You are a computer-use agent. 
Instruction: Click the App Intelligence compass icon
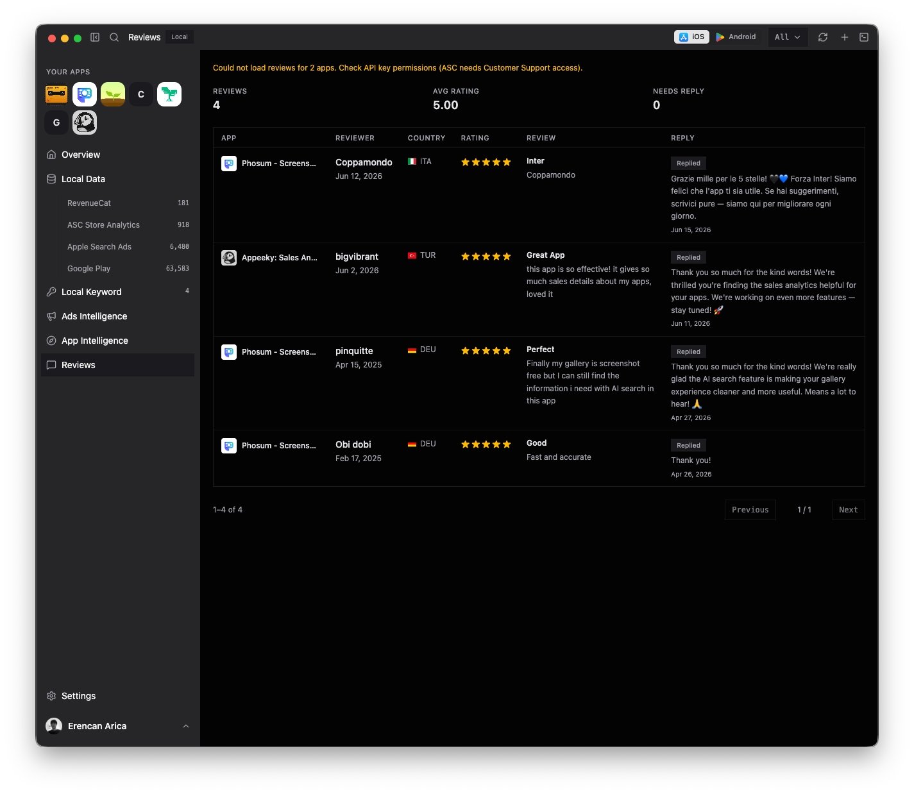(51, 341)
